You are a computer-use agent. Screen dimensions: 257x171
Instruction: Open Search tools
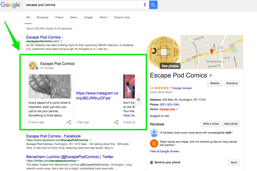(x=122, y=17)
